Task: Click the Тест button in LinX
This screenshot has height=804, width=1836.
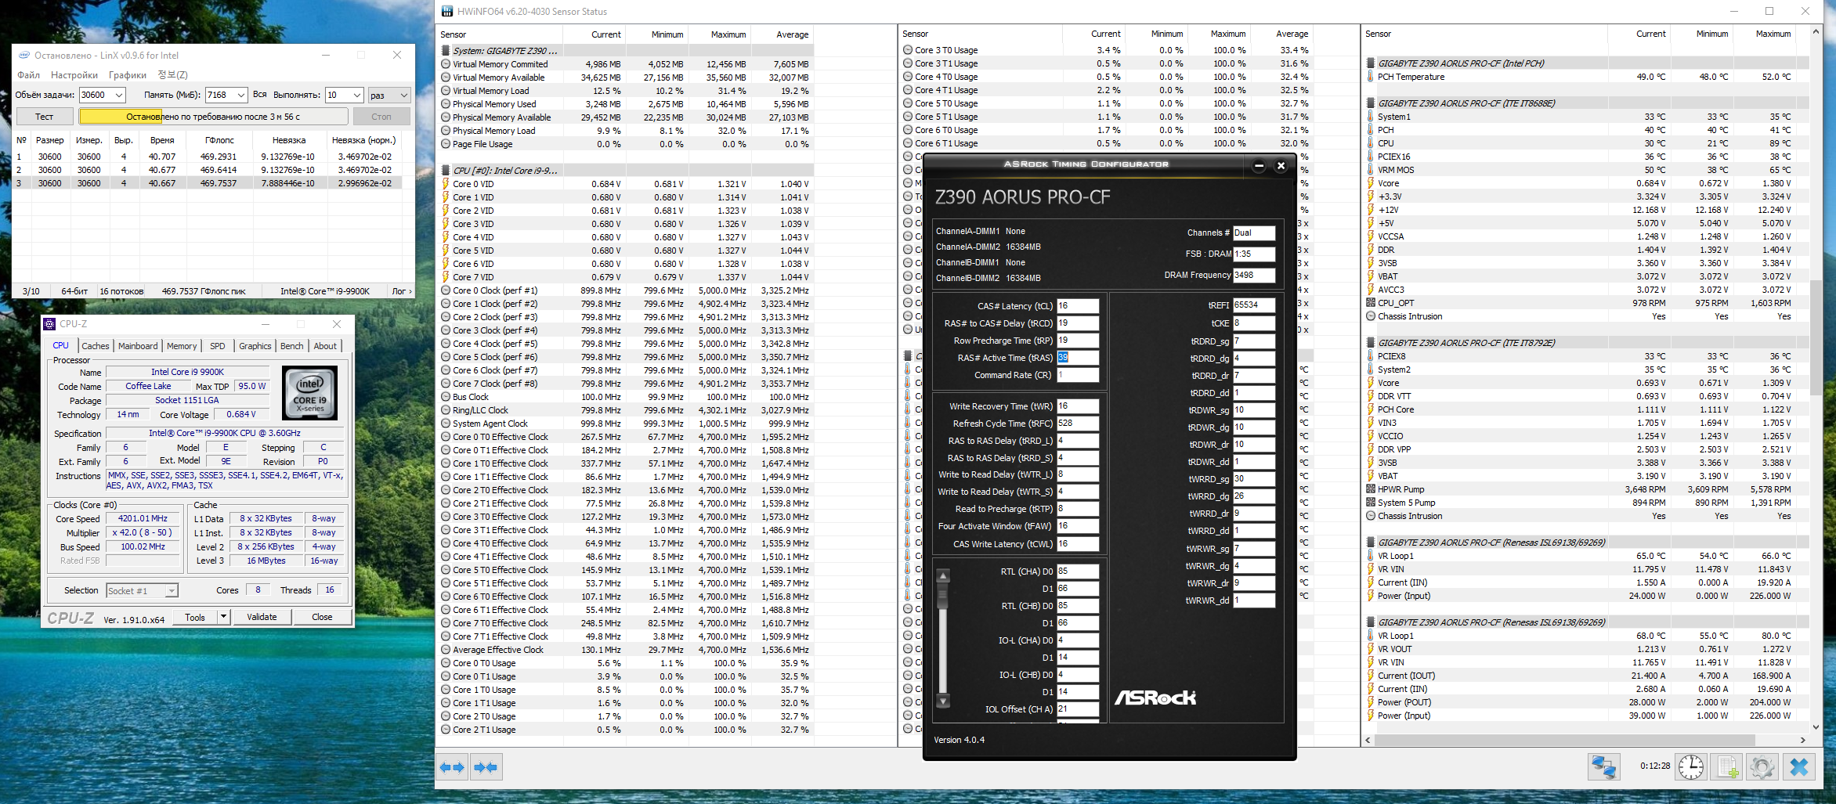Action: [45, 117]
